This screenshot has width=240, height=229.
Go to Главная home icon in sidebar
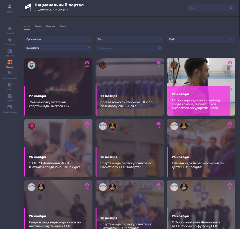pyautogui.click(x=10, y=28)
